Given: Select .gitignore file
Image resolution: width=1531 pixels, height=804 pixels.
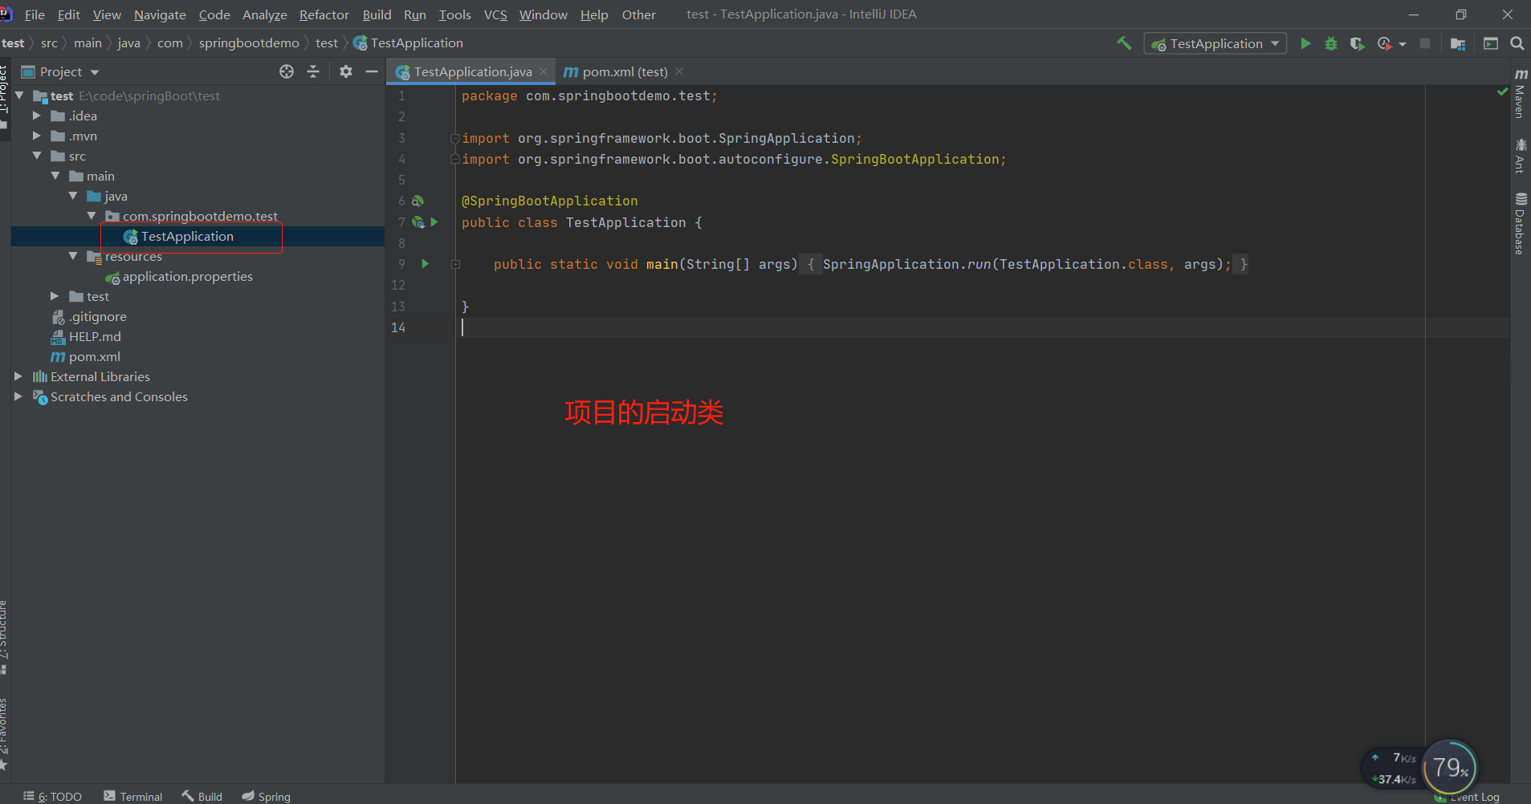Looking at the screenshot, I should click(x=97, y=316).
